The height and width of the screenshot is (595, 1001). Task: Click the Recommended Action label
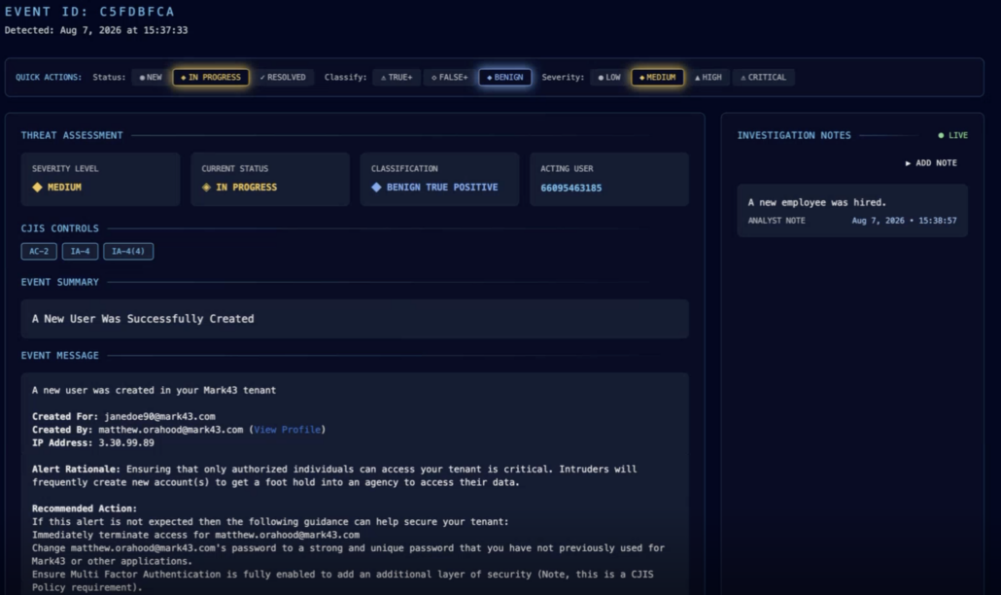coord(85,508)
